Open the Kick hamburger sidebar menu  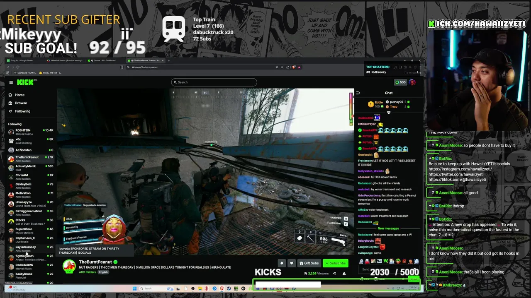pos(11,82)
